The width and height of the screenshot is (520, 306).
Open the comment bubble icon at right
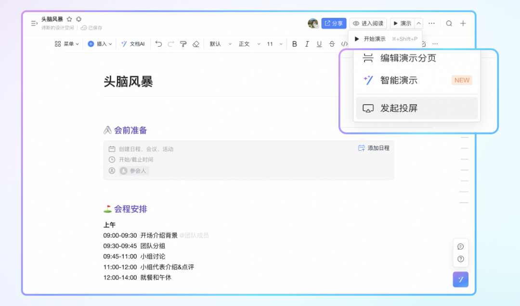click(460, 246)
